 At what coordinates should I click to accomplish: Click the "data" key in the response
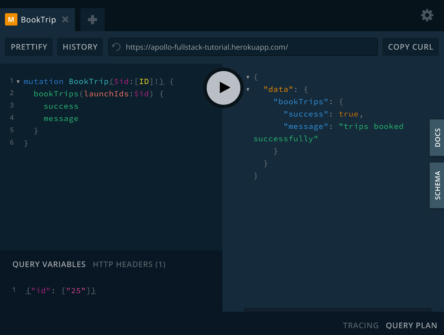(279, 89)
